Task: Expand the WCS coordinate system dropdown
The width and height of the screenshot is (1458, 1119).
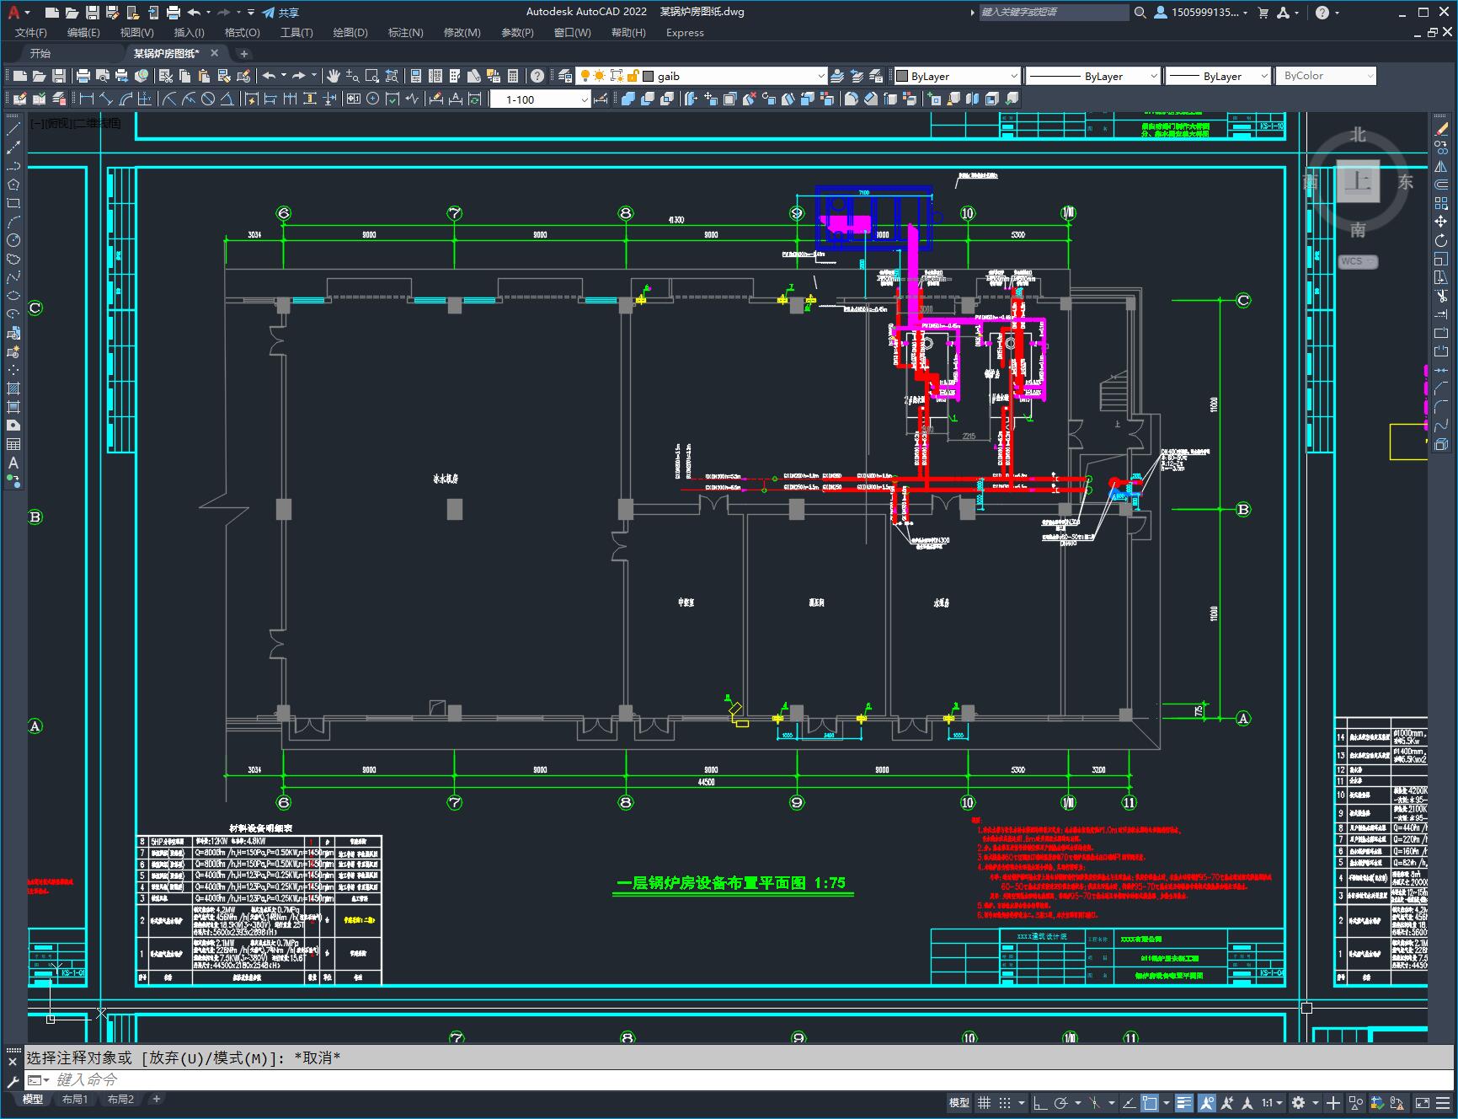Action: [x=1358, y=261]
